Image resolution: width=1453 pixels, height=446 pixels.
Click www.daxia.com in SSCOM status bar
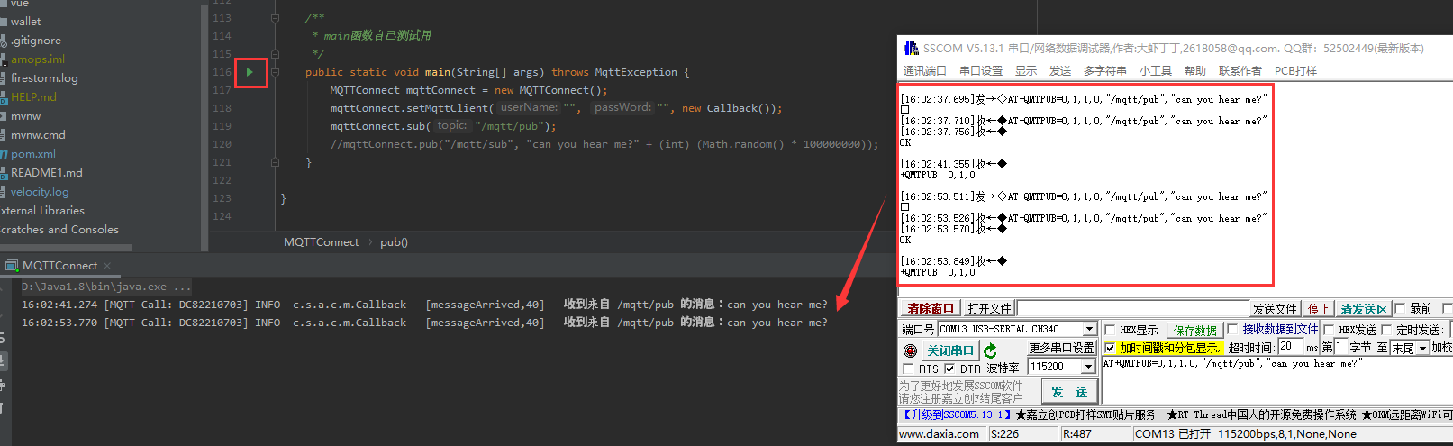[939, 434]
